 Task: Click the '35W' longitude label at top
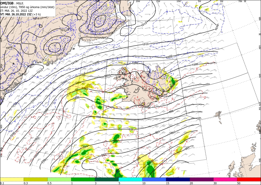76,1
